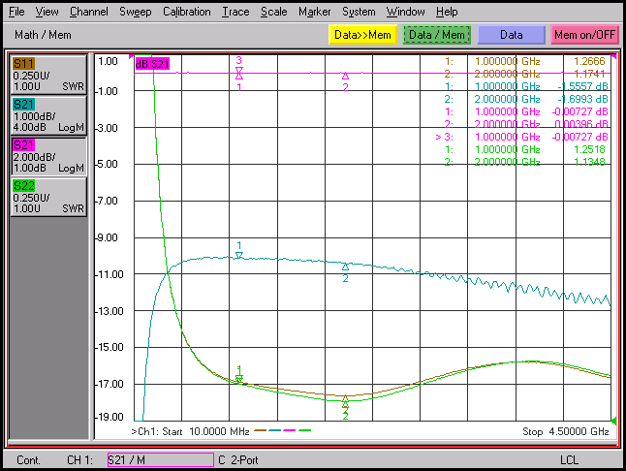
Task: Select the magenta S21 2.000dB trace box
Action: click(x=48, y=156)
